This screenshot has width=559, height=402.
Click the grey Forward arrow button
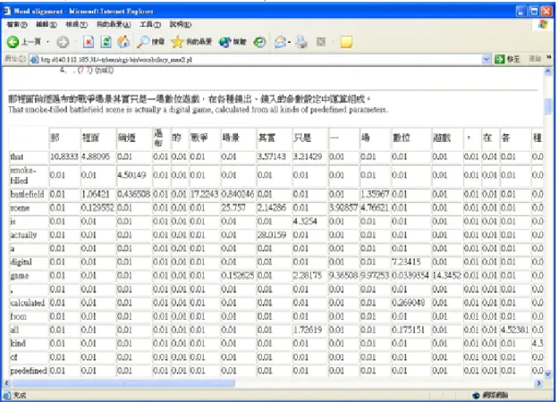point(63,42)
